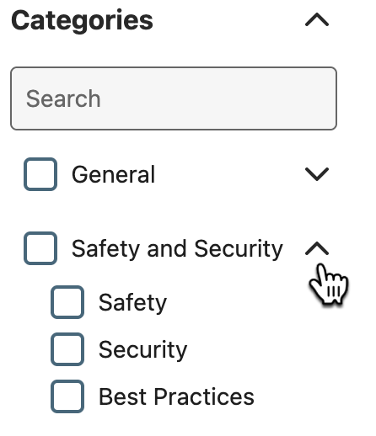Screen dimensions: 376x436
Task: Collapse the Categories panel with top chevron
Action: pyautogui.click(x=317, y=20)
